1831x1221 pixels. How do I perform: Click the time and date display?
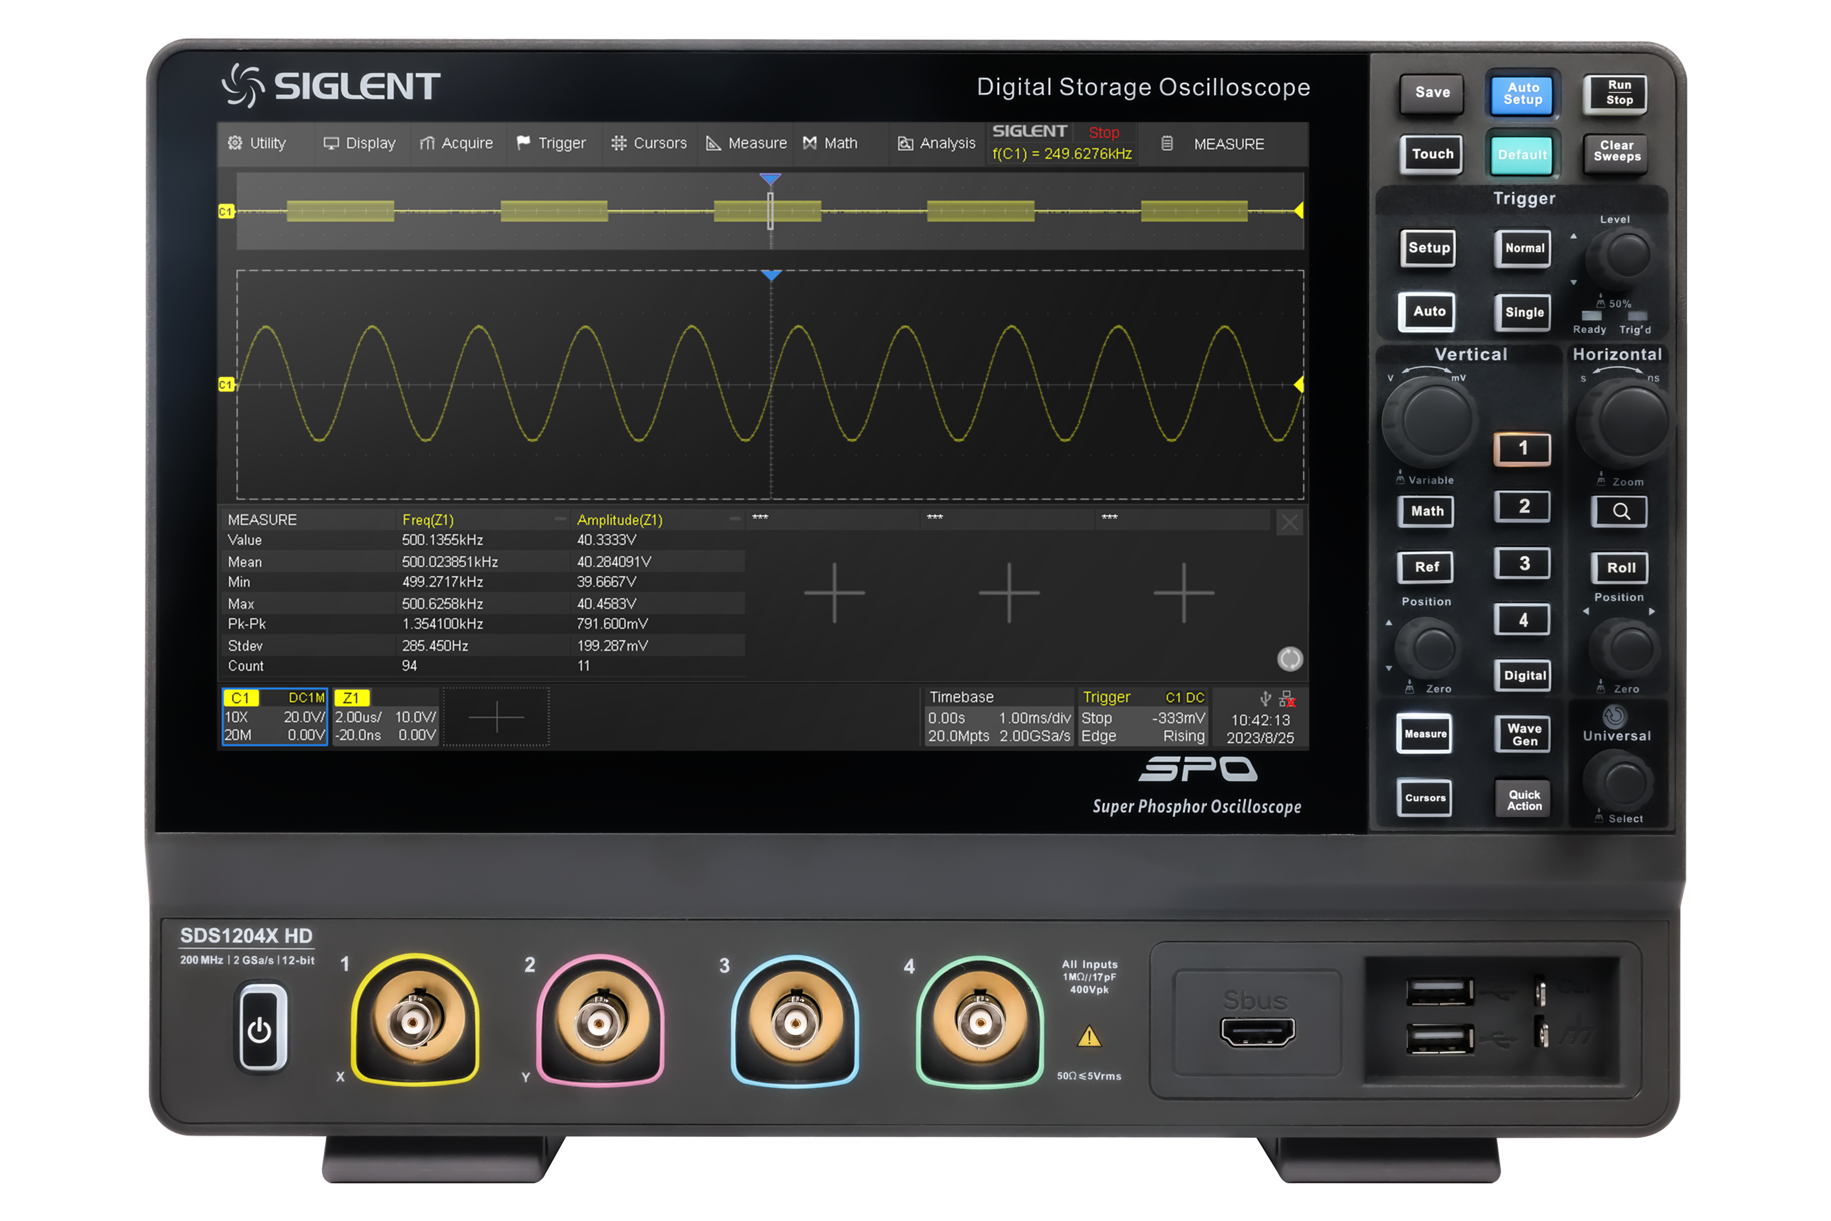click(x=1260, y=729)
